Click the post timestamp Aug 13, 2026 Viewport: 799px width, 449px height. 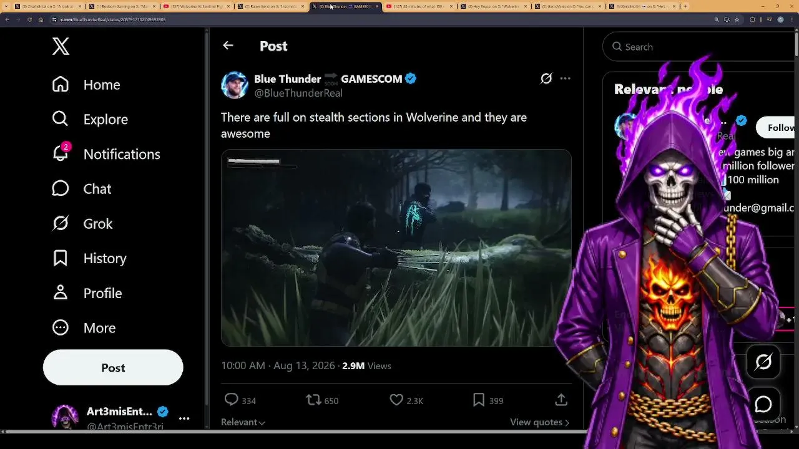[x=278, y=366]
